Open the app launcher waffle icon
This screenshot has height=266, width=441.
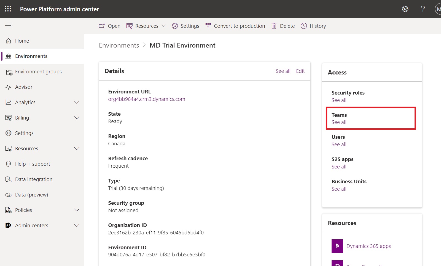[8, 9]
